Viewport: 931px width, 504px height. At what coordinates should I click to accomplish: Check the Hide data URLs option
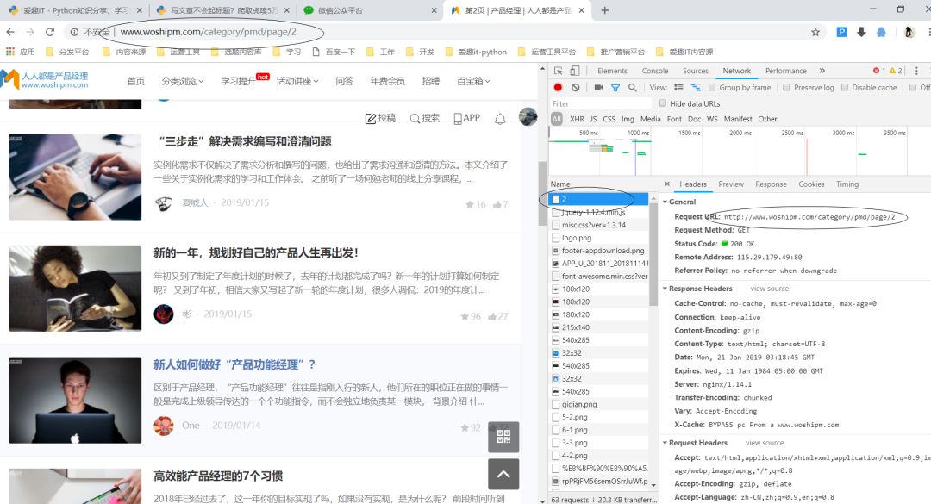[x=663, y=102]
